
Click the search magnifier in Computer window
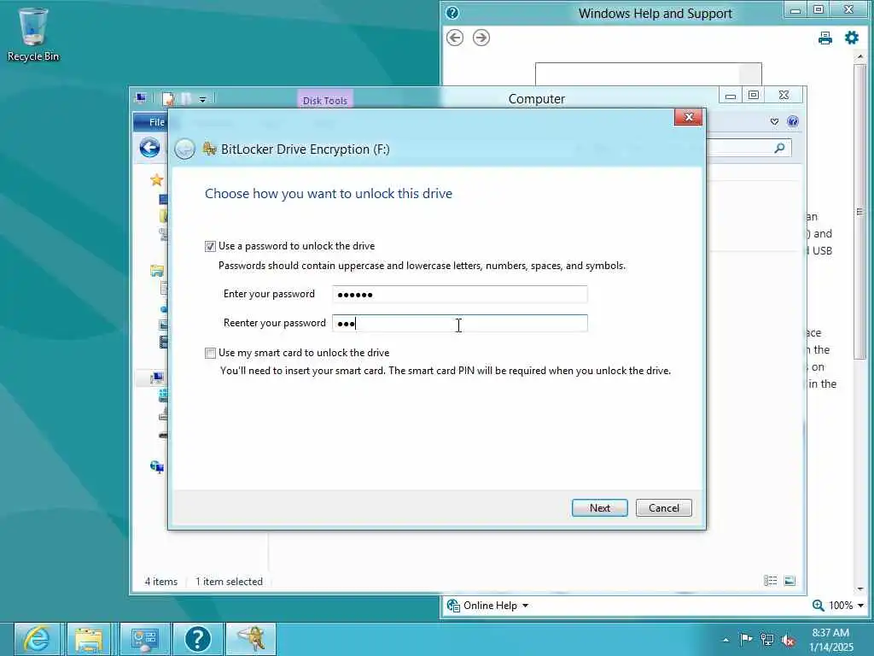pyautogui.click(x=779, y=148)
